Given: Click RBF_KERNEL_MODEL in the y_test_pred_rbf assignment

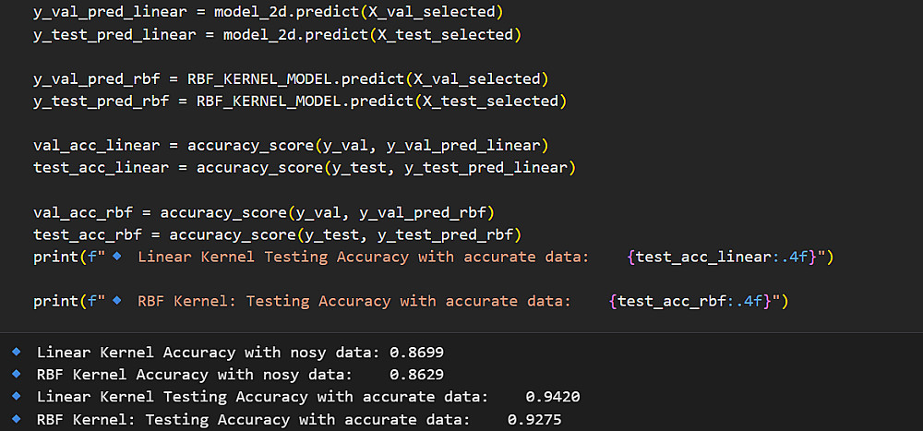Looking at the screenshot, I should pos(269,101).
